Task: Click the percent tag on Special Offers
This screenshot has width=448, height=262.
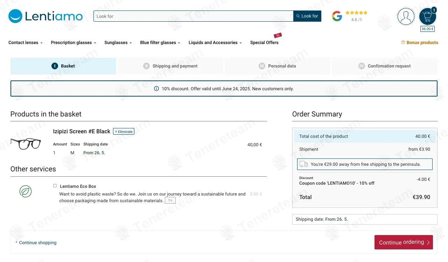Action: [x=278, y=35]
